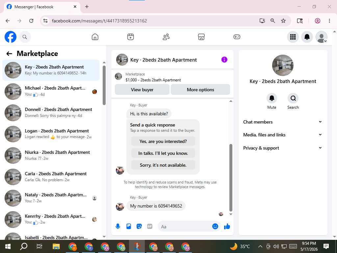The width and height of the screenshot is (337, 253).
Task: Open the Menu grid icon
Action: [293, 37]
